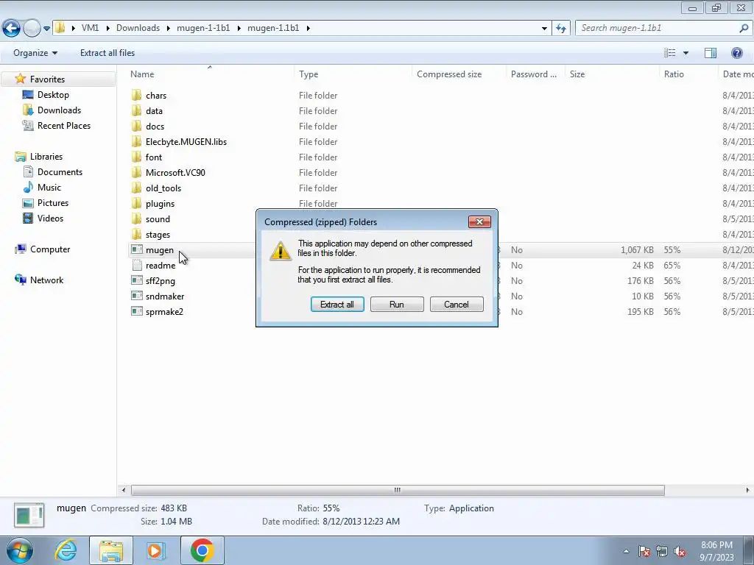Select Network in navigation pane
The height and width of the screenshot is (565, 754).
click(x=46, y=280)
